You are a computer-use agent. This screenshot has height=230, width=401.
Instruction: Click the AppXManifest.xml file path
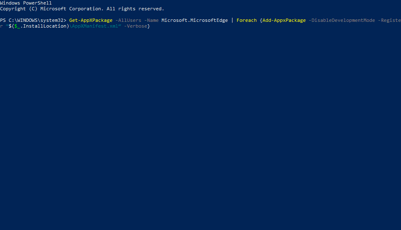coord(94,26)
